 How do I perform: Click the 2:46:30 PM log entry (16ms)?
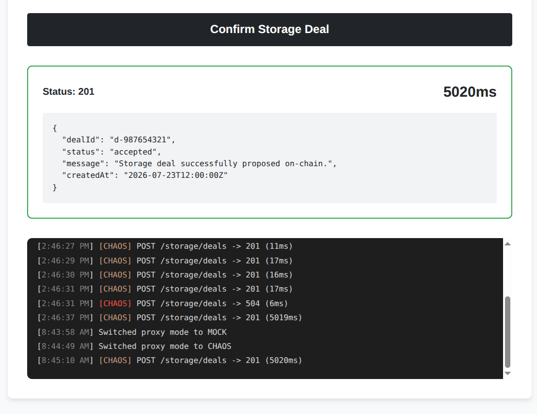pos(165,275)
